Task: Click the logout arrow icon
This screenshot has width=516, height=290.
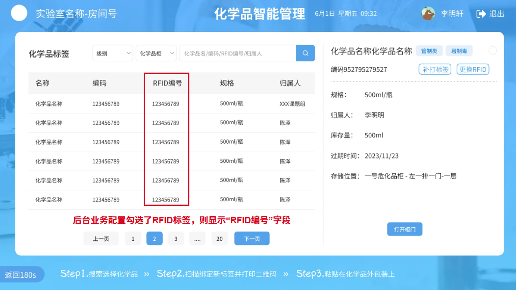Action: [x=481, y=14]
